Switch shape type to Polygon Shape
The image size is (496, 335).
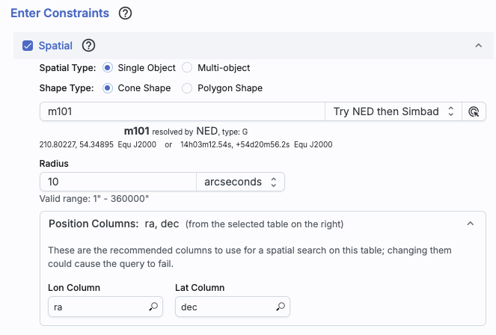pyautogui.click(x=188, y=88)
